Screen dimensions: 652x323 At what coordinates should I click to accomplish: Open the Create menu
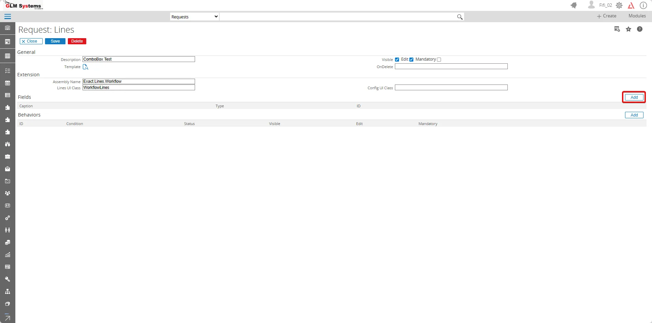point(607,16)
